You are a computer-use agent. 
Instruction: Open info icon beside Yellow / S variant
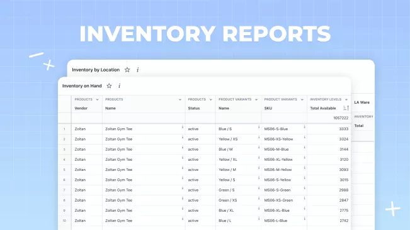[259, 178]
